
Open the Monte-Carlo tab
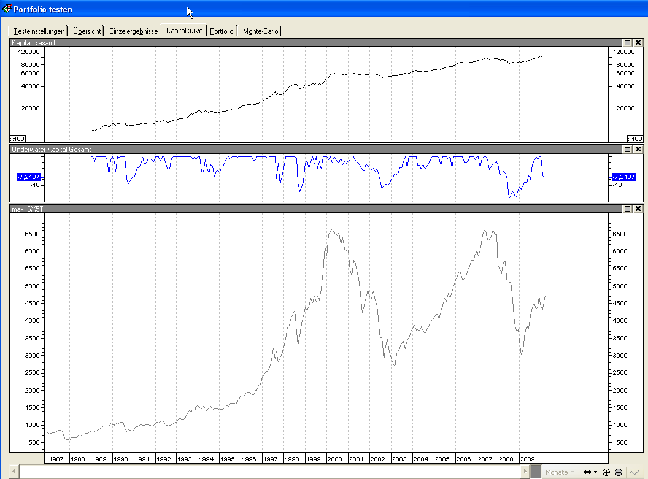point(260,31)
